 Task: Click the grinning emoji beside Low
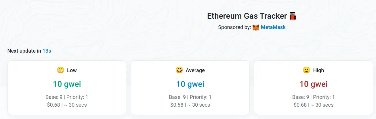point(60,70)
